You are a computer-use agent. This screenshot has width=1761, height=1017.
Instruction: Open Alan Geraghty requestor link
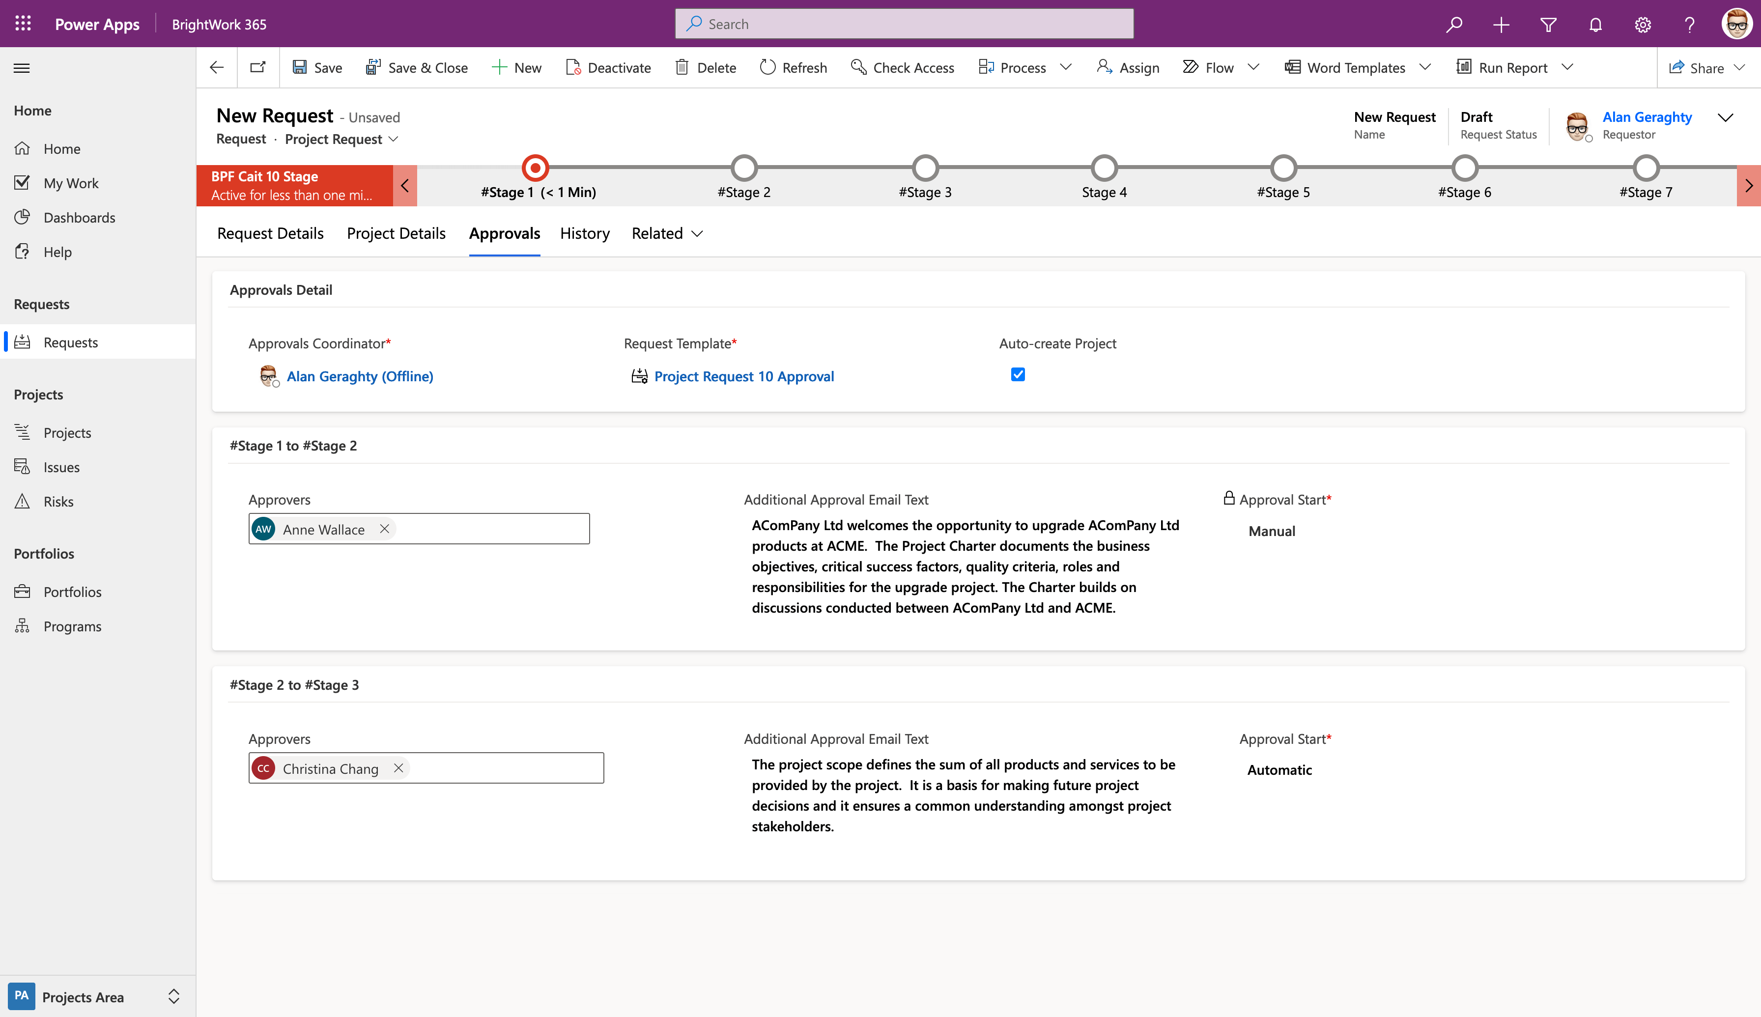(1647, 117)
